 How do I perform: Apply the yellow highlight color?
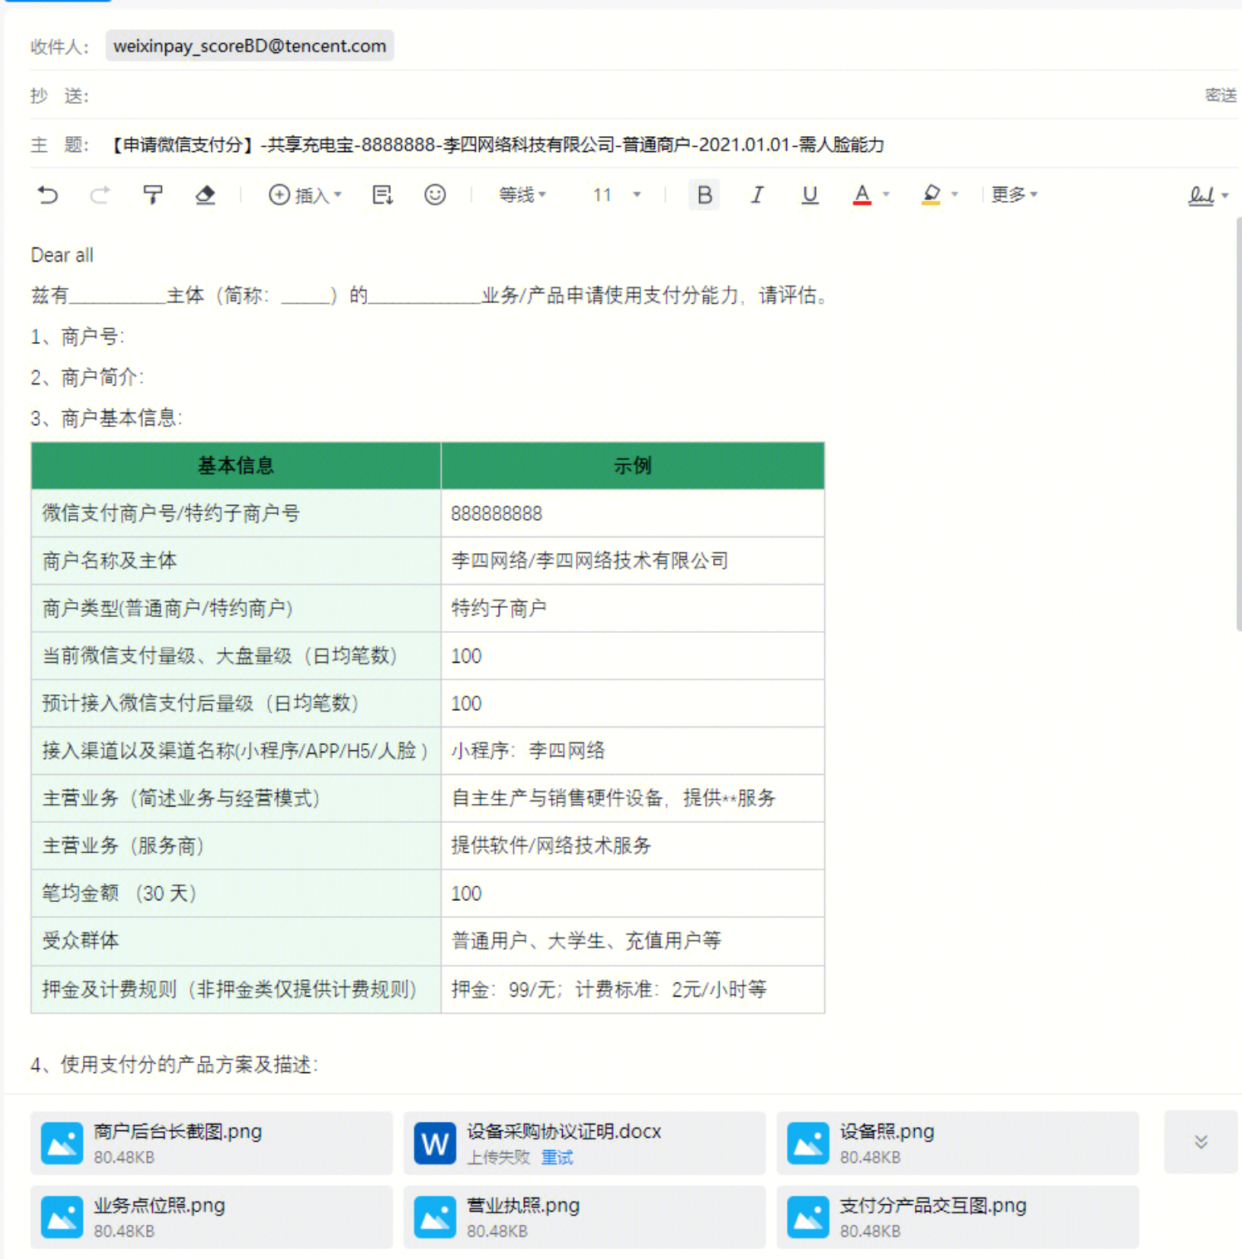pos(931,195)
